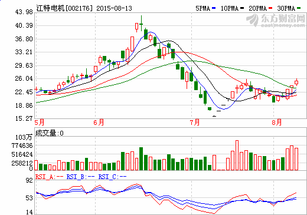This screenshot has width=307, height=215.
Task: Click the last red candlestick in August
Action: point(296,82)
